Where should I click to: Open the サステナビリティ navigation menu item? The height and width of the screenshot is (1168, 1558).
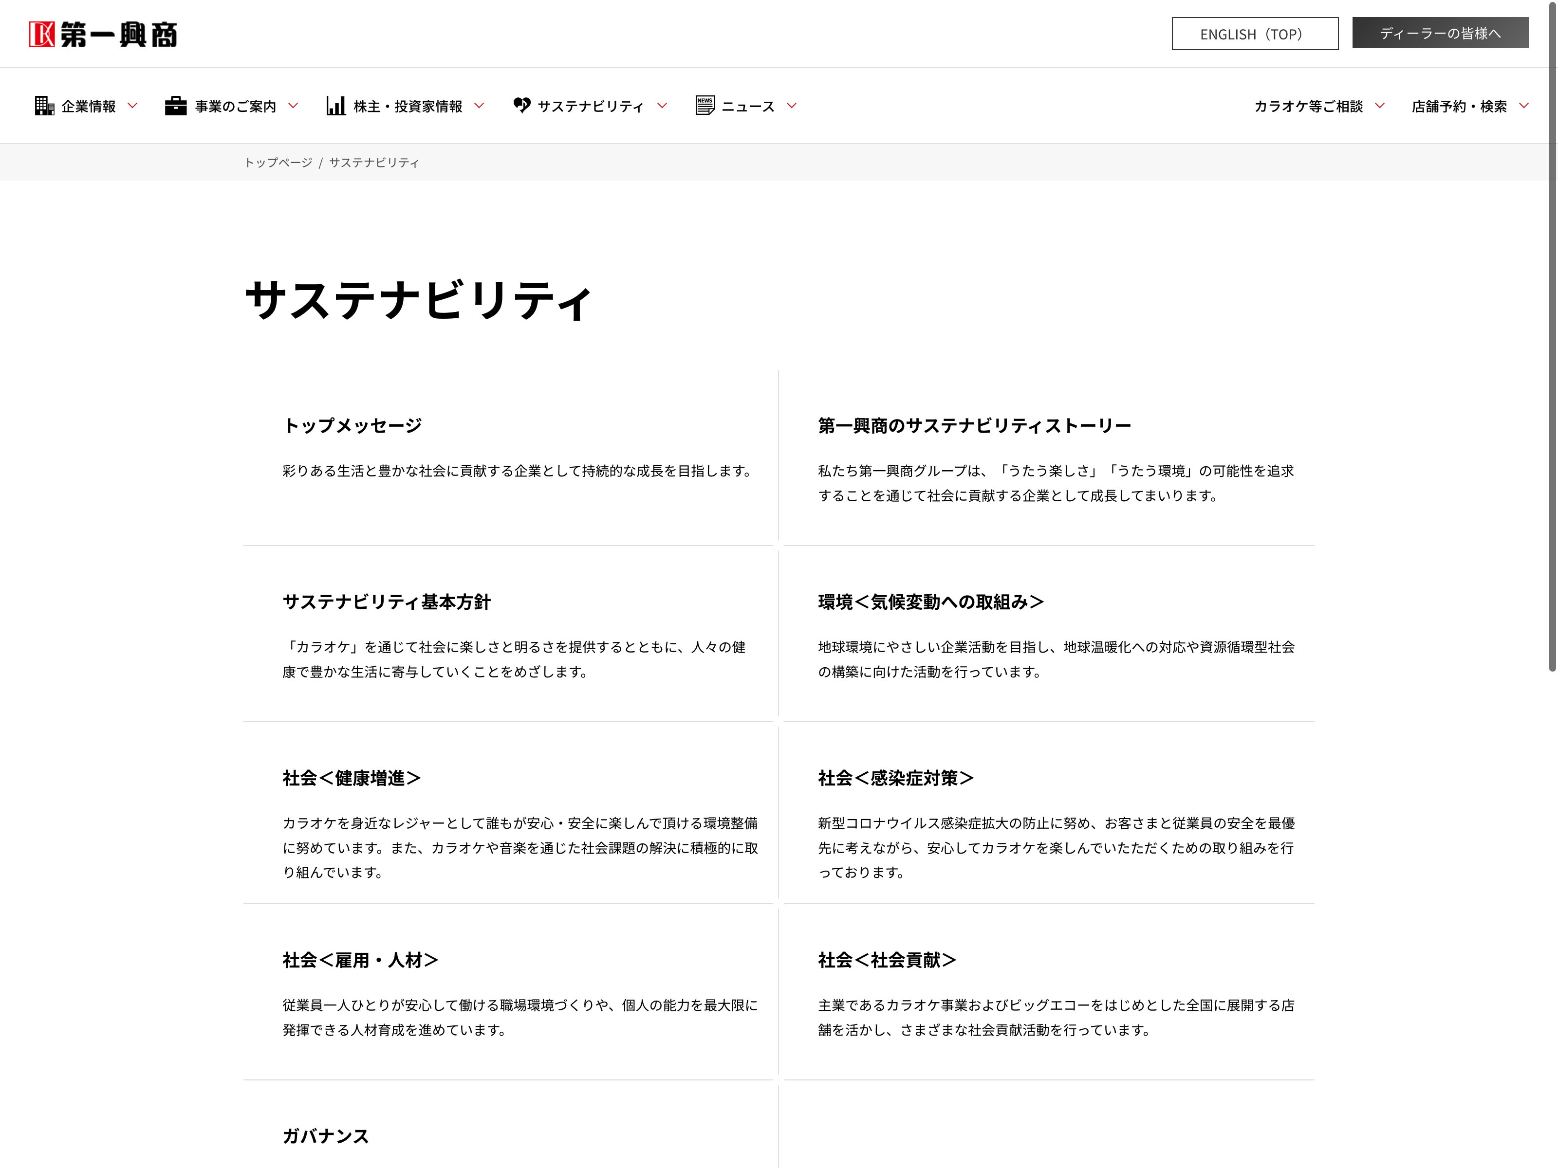coord(590,106)
